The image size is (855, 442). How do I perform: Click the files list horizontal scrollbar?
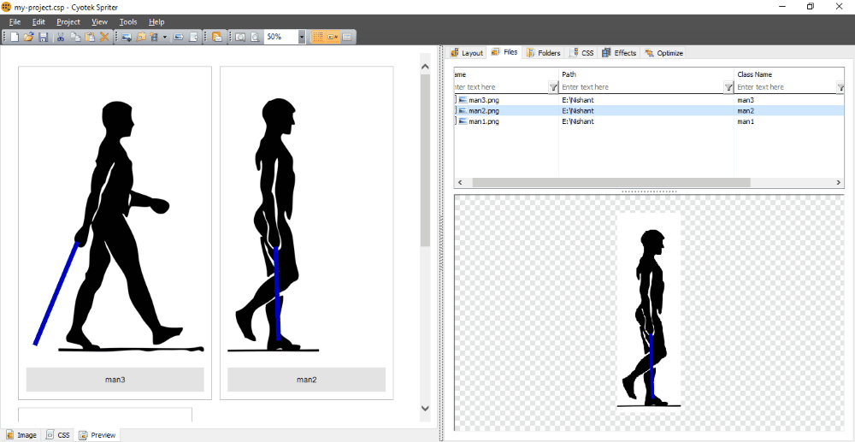coord(610,182)
